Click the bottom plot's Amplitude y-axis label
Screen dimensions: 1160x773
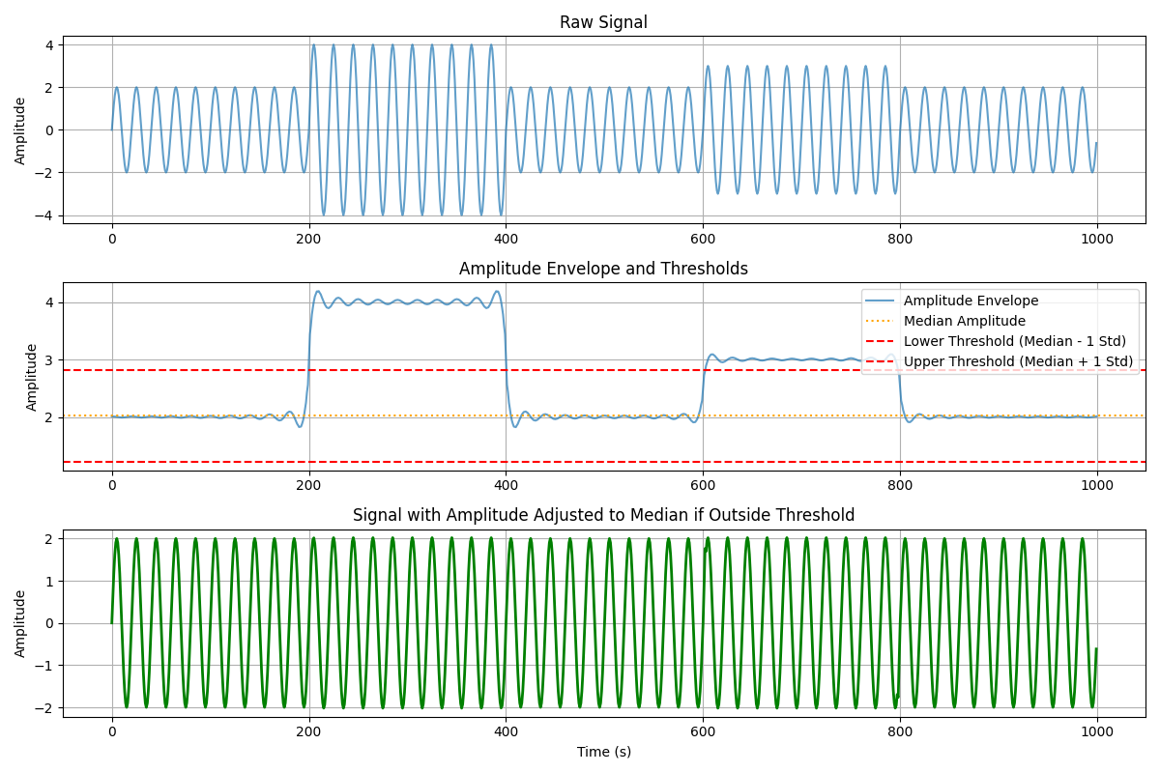[x=20, y=623]
